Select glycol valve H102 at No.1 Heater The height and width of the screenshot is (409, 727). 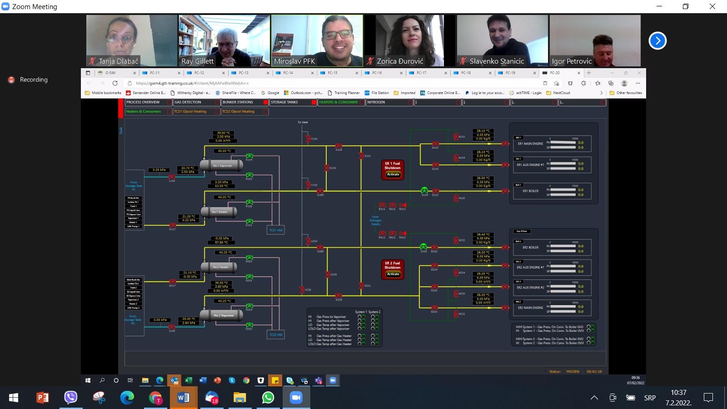point(249,202)
